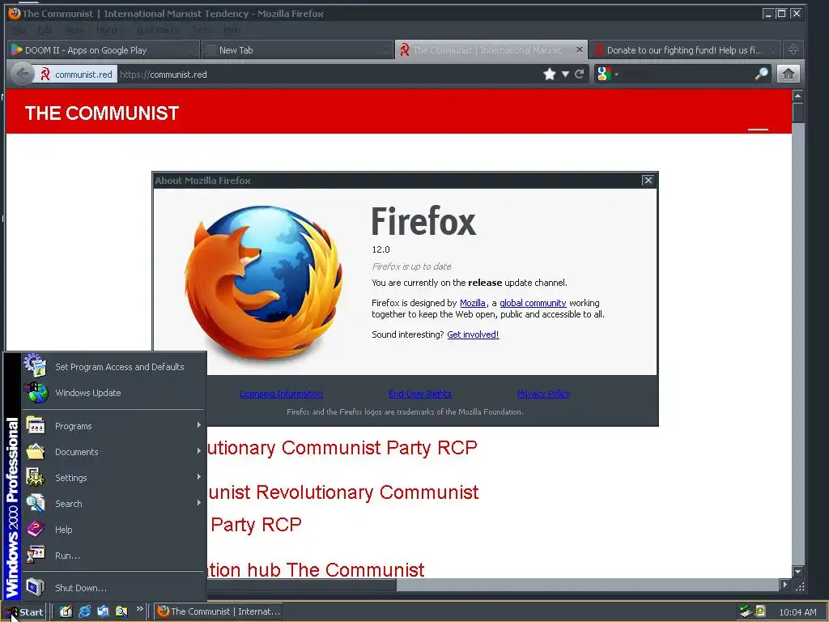Open the Google search engine selector
The height and width of the screenshot is (622, 829).
pos(606,74)
